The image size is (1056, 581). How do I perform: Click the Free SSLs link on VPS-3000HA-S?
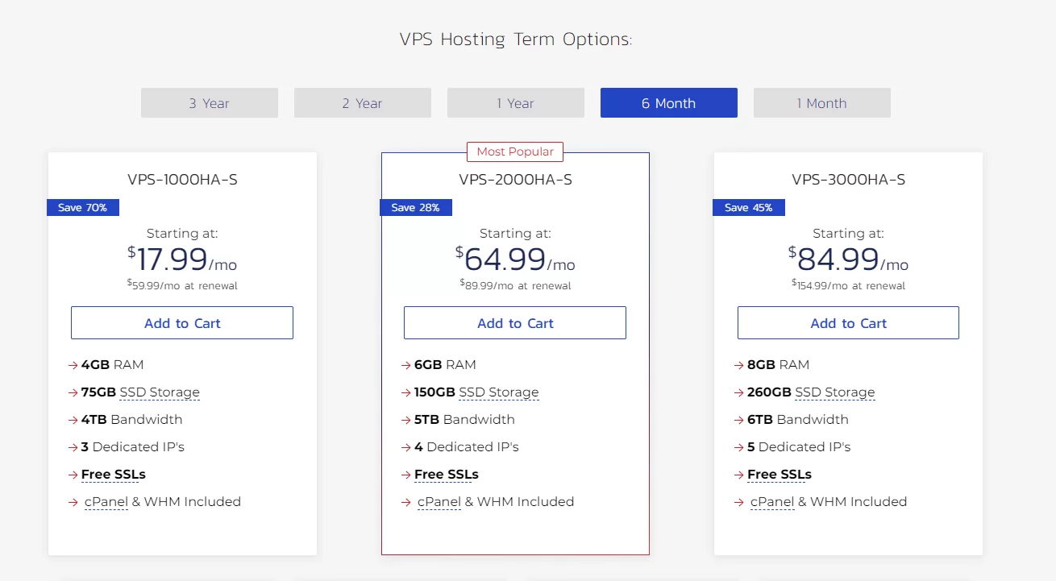[x=780, y=475]
